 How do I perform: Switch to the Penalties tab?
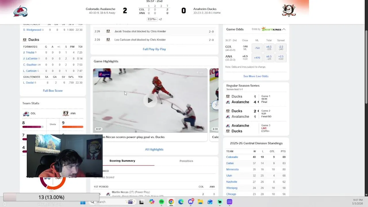(x=186, y=161)
